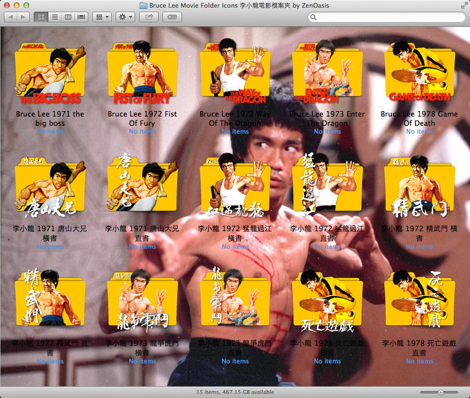
Task: Go forward with the right arrow button
Action: (23, 17)
